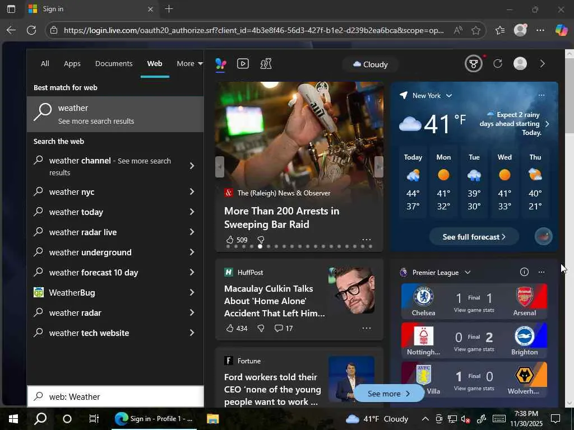
Task: Switch to the Apps search tab
Action: 72,64
